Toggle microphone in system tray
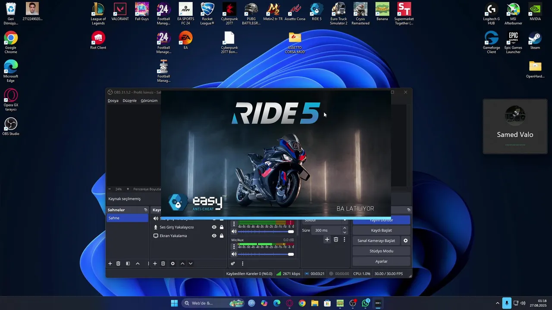552x310 pixels. pyautogui.click(x=507, y=303)
